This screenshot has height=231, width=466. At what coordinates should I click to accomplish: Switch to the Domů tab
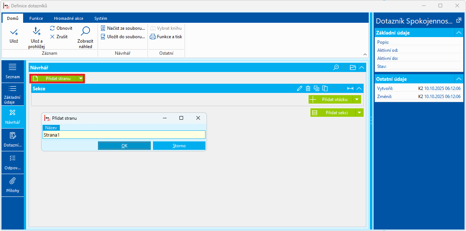point(12,18)
